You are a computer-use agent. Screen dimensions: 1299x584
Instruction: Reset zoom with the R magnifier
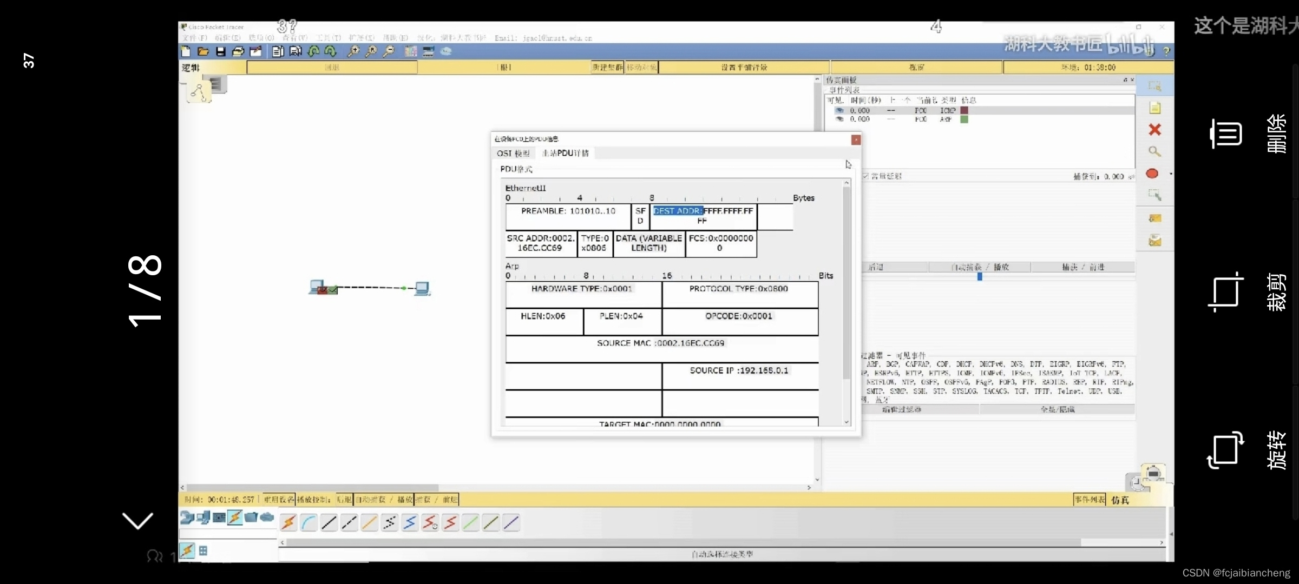point(371,51)
